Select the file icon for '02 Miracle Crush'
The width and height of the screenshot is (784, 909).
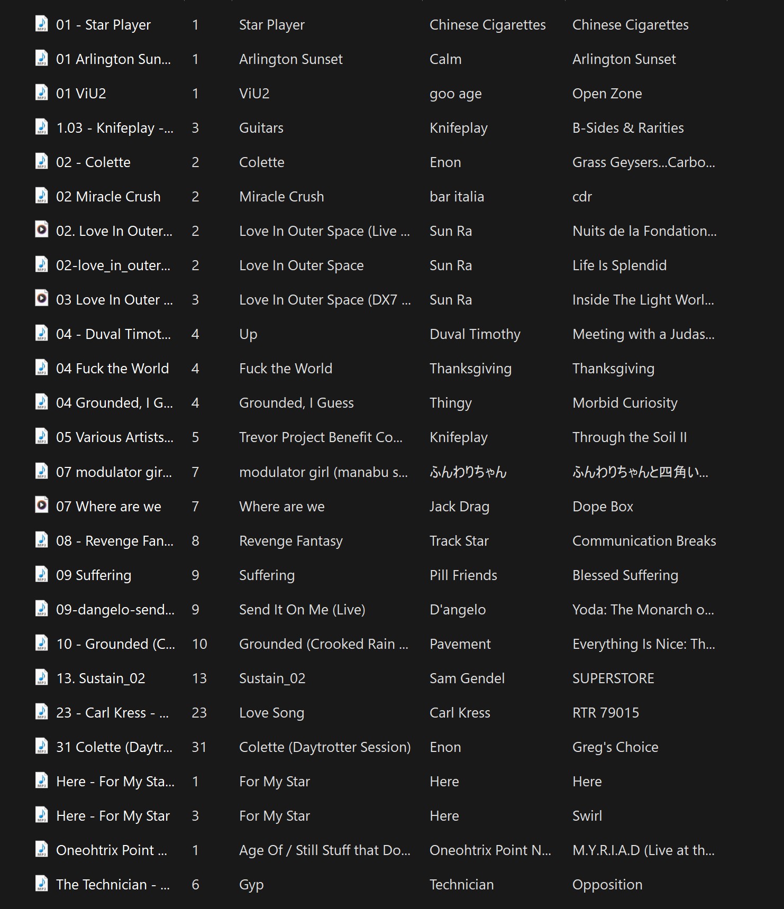click(x=41, y=196)
